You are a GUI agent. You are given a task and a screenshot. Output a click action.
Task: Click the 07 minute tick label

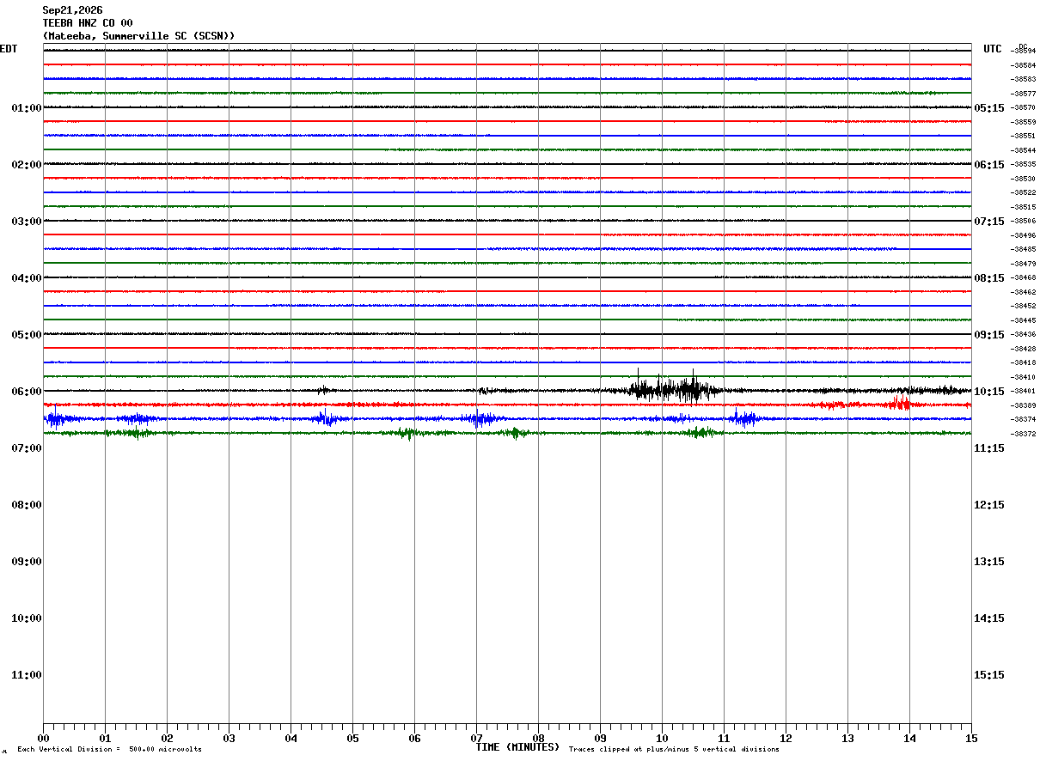tap(476, 738)
